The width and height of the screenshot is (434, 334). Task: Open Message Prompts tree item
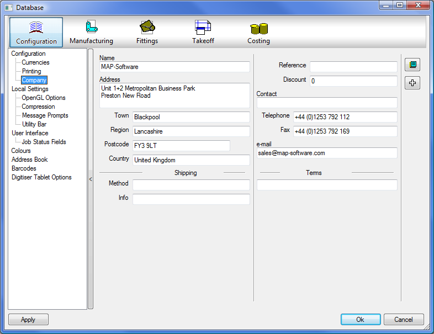pyautogui.click(x=45, y=115)
